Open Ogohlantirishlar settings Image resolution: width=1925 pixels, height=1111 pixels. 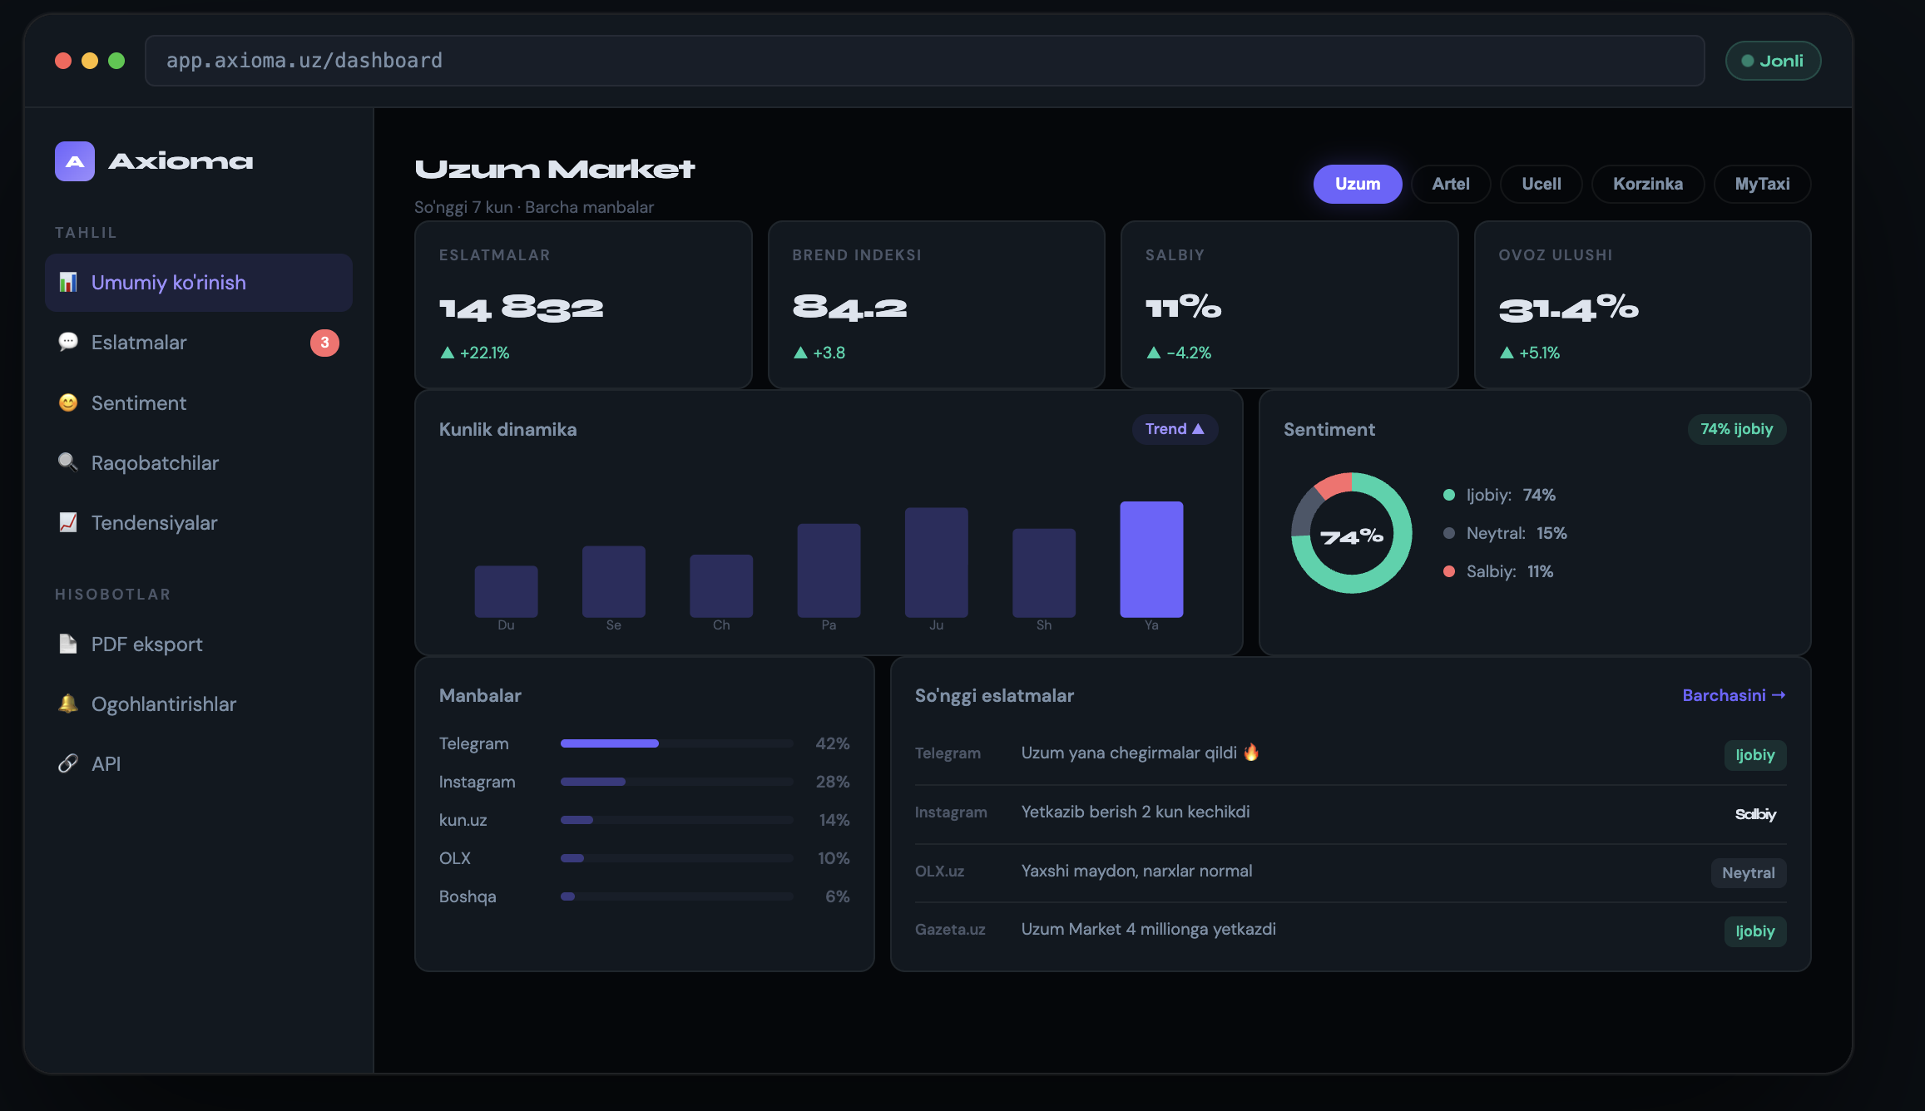199,704
